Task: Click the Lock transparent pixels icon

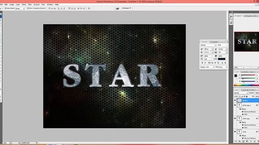Action: (x=239, y=97)
